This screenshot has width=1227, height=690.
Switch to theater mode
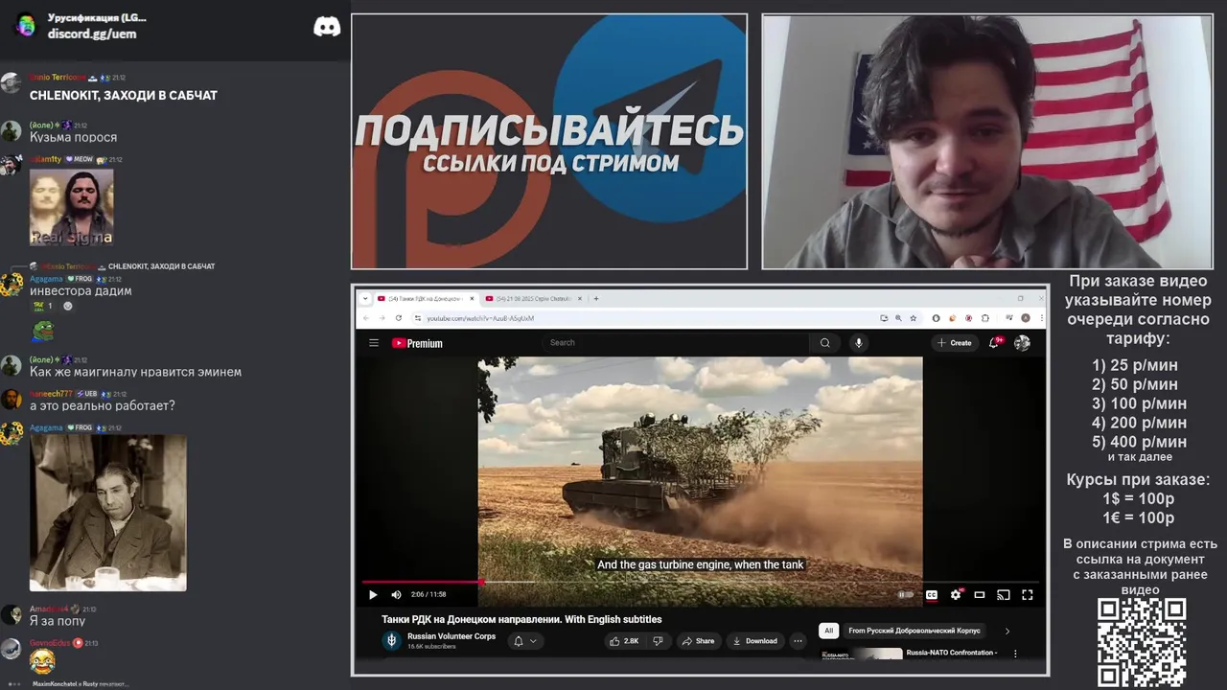[x=980, y=595]
